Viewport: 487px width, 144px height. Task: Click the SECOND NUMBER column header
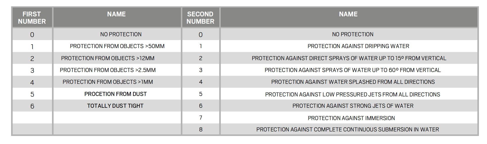click(200, 17)
